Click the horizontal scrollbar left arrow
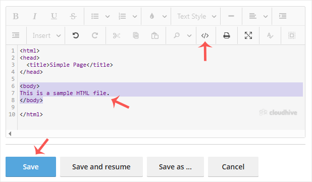 10,133
